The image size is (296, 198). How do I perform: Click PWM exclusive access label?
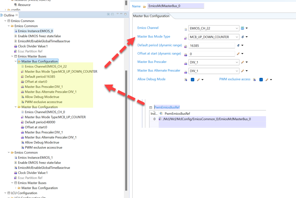tap(235, 79)
